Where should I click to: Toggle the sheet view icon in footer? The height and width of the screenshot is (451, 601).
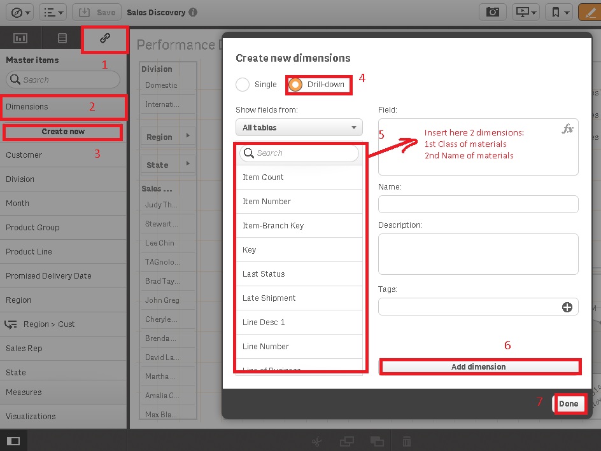[13, 441]
